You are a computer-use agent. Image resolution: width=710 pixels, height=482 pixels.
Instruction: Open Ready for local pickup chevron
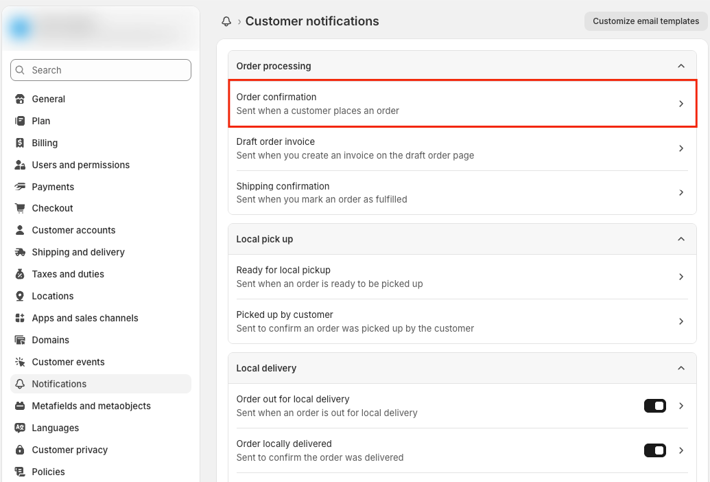click(681, 277)
